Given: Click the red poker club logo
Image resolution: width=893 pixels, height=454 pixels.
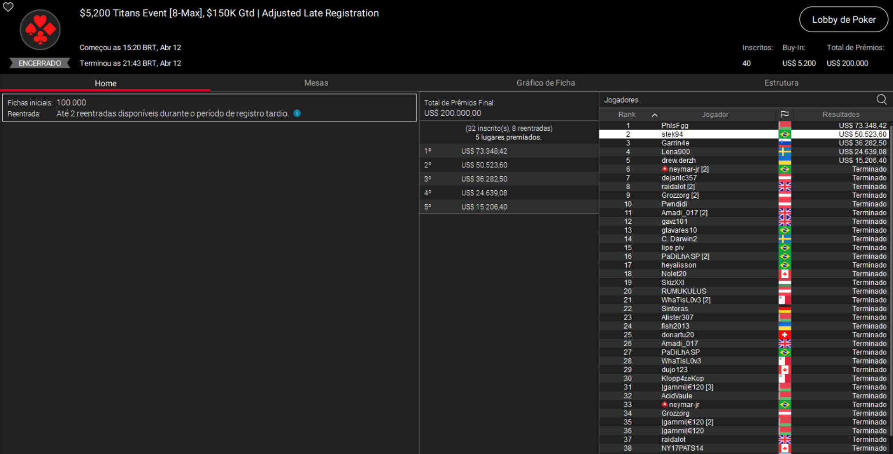Looking at the screenshot, I should tap(40, 29).
